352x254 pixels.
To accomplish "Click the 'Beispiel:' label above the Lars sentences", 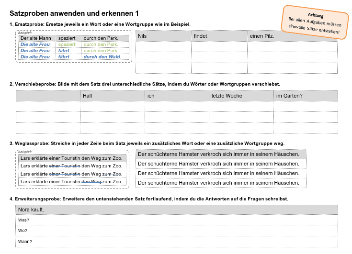I will (25, 152).
